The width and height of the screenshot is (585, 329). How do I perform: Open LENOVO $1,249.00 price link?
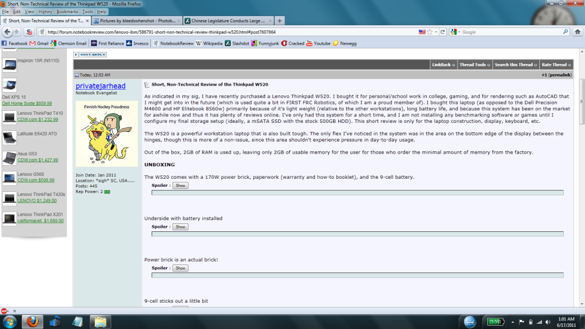pyautogui.click(x=37, y=200)
